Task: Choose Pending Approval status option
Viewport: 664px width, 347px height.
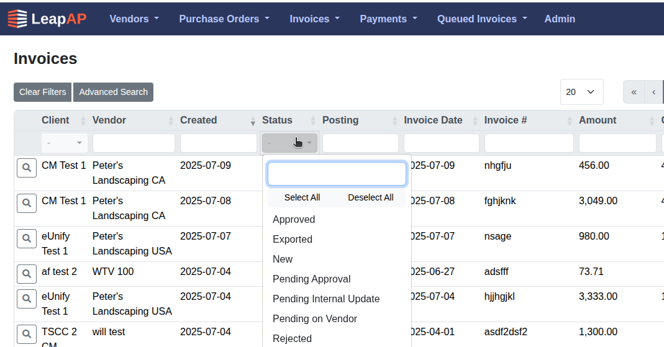Action: [x=311, y=279]
